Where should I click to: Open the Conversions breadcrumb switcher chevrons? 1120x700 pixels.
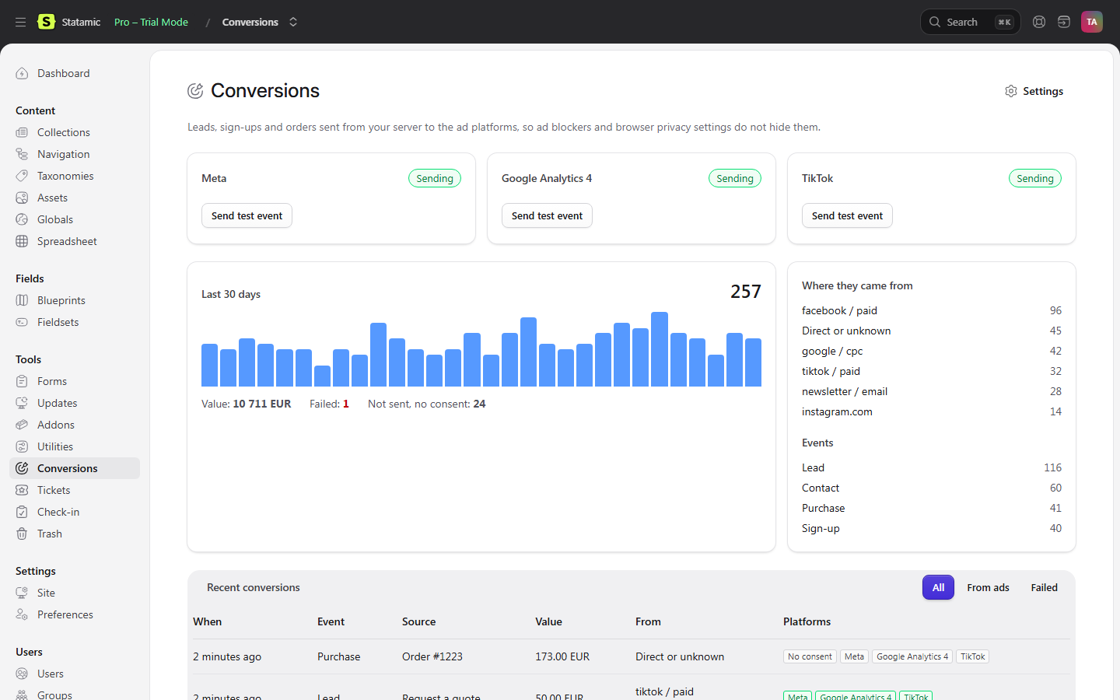click(x=293, y=22)
